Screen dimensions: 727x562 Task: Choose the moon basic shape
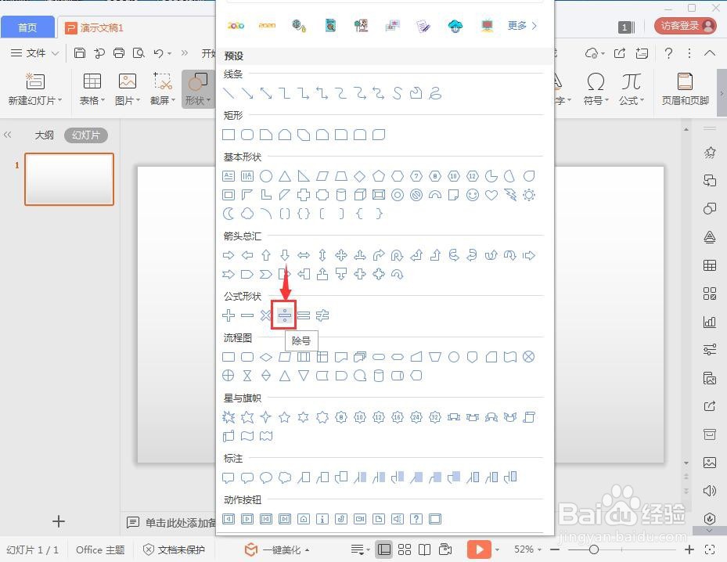click(x=228, y=214)
